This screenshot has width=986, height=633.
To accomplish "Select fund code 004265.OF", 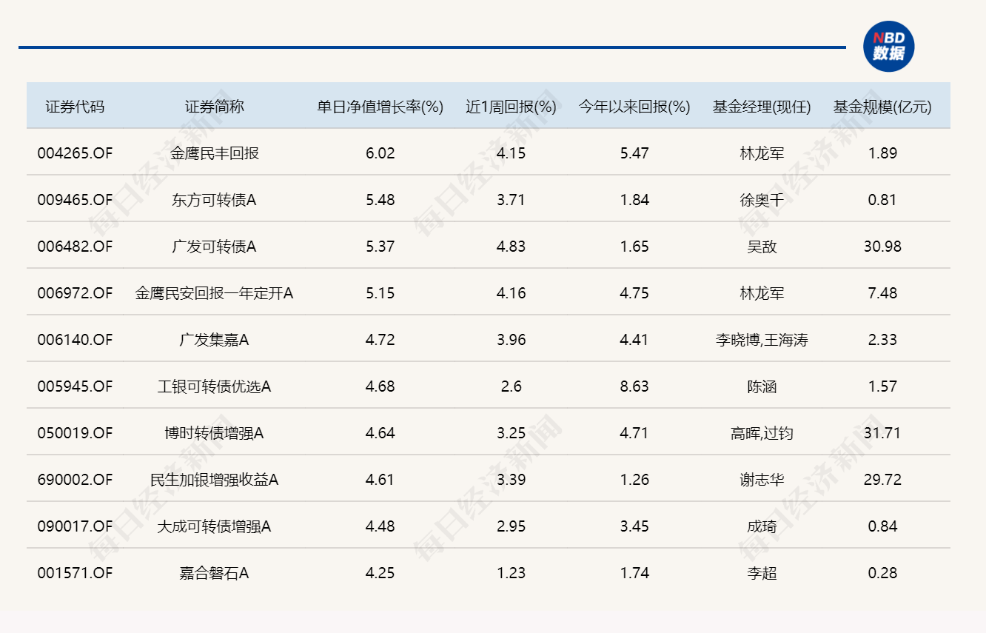I will pyautogui.click(x=75, y=153).
